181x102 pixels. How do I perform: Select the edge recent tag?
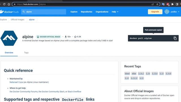134,73
